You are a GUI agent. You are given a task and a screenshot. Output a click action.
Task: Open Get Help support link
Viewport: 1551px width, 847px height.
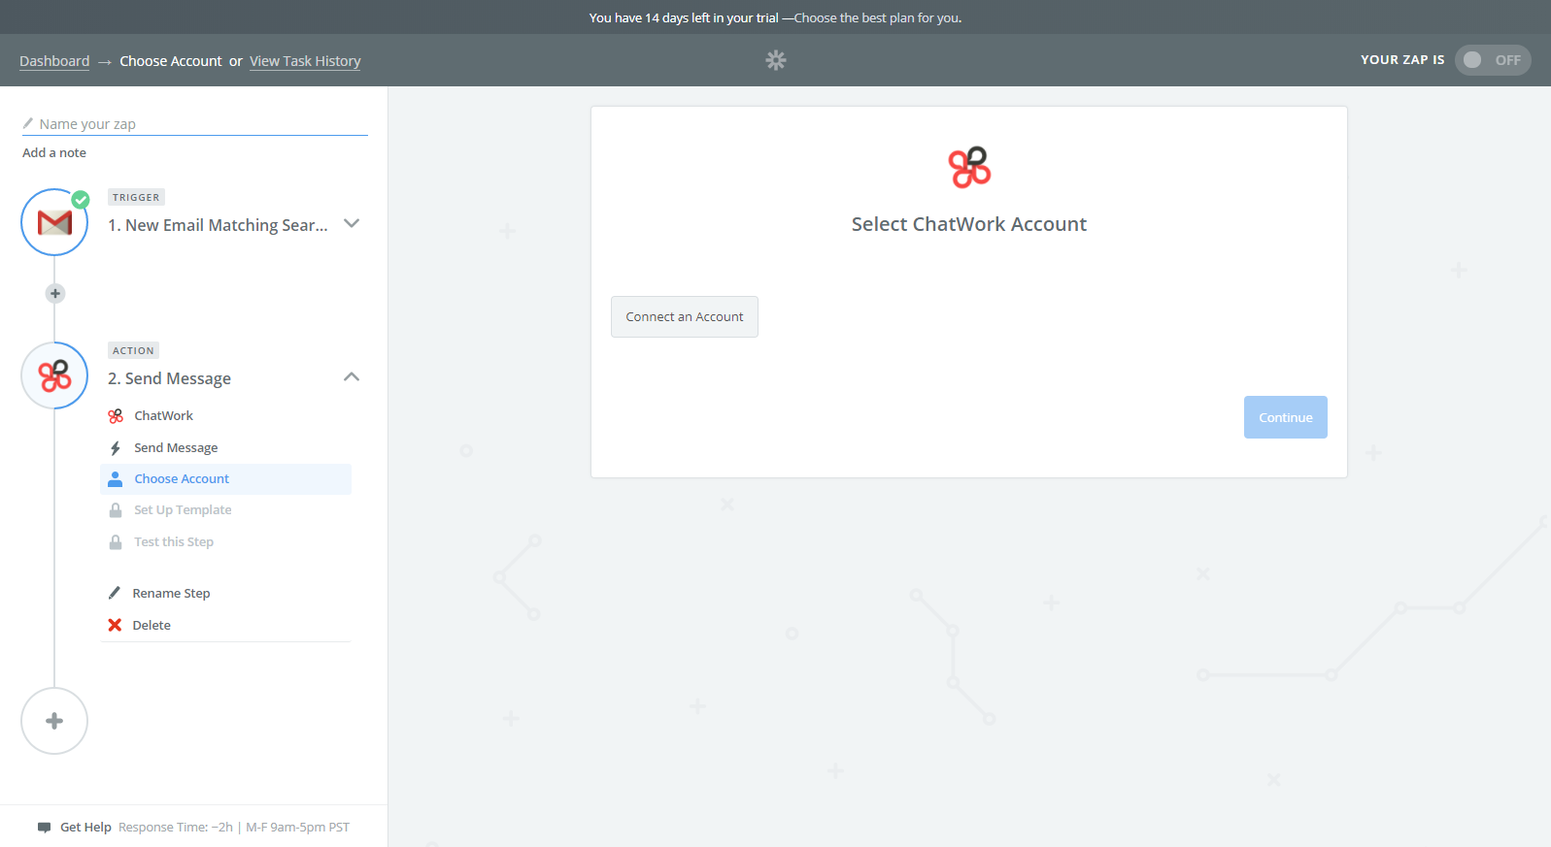[x=85, y=828]
